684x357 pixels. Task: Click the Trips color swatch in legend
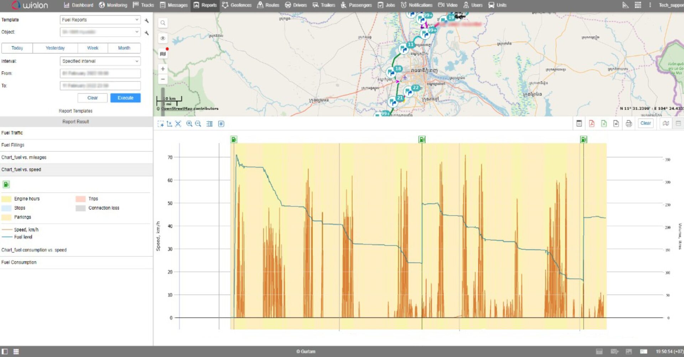(x=81, y=199)
